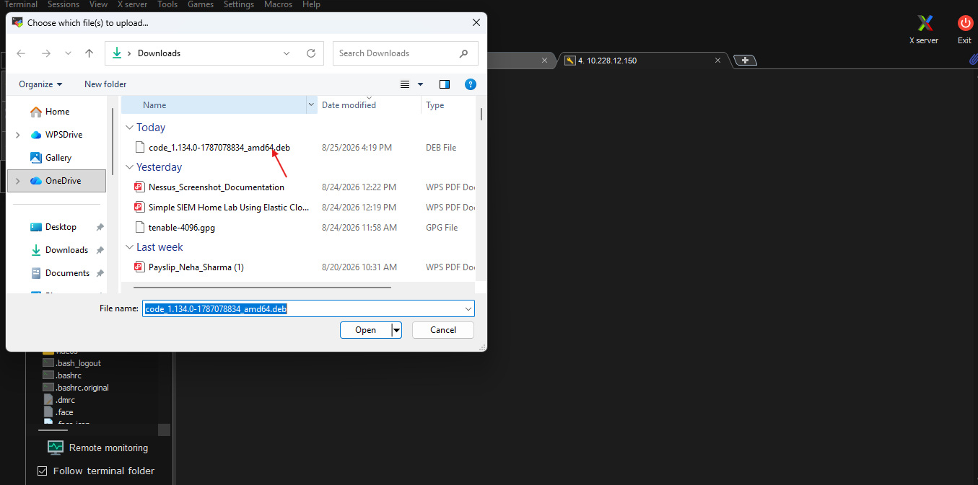Open the pinned Desktop folder

click(x=61, y=227)
